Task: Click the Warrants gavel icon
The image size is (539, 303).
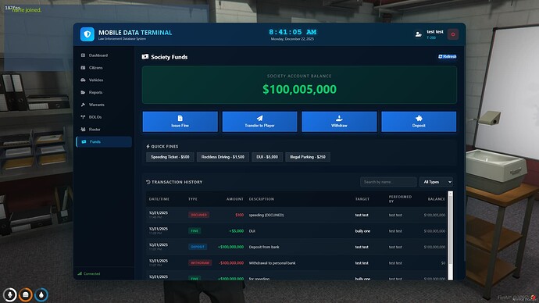Action: coord(83,105)
